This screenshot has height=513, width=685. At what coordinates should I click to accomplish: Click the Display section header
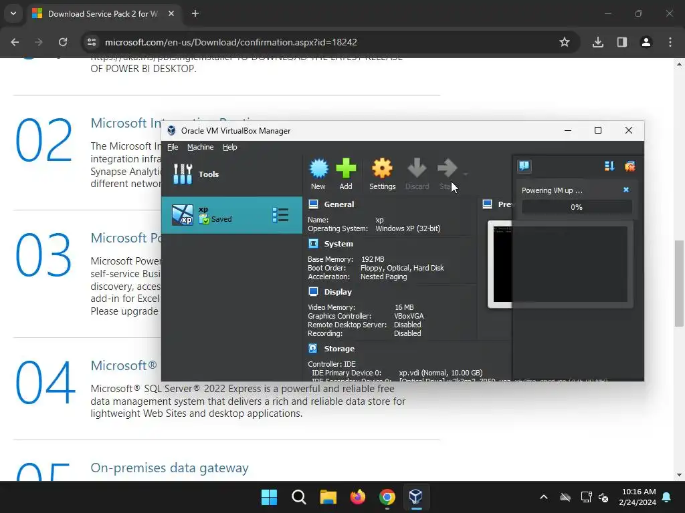coord(338,292)
